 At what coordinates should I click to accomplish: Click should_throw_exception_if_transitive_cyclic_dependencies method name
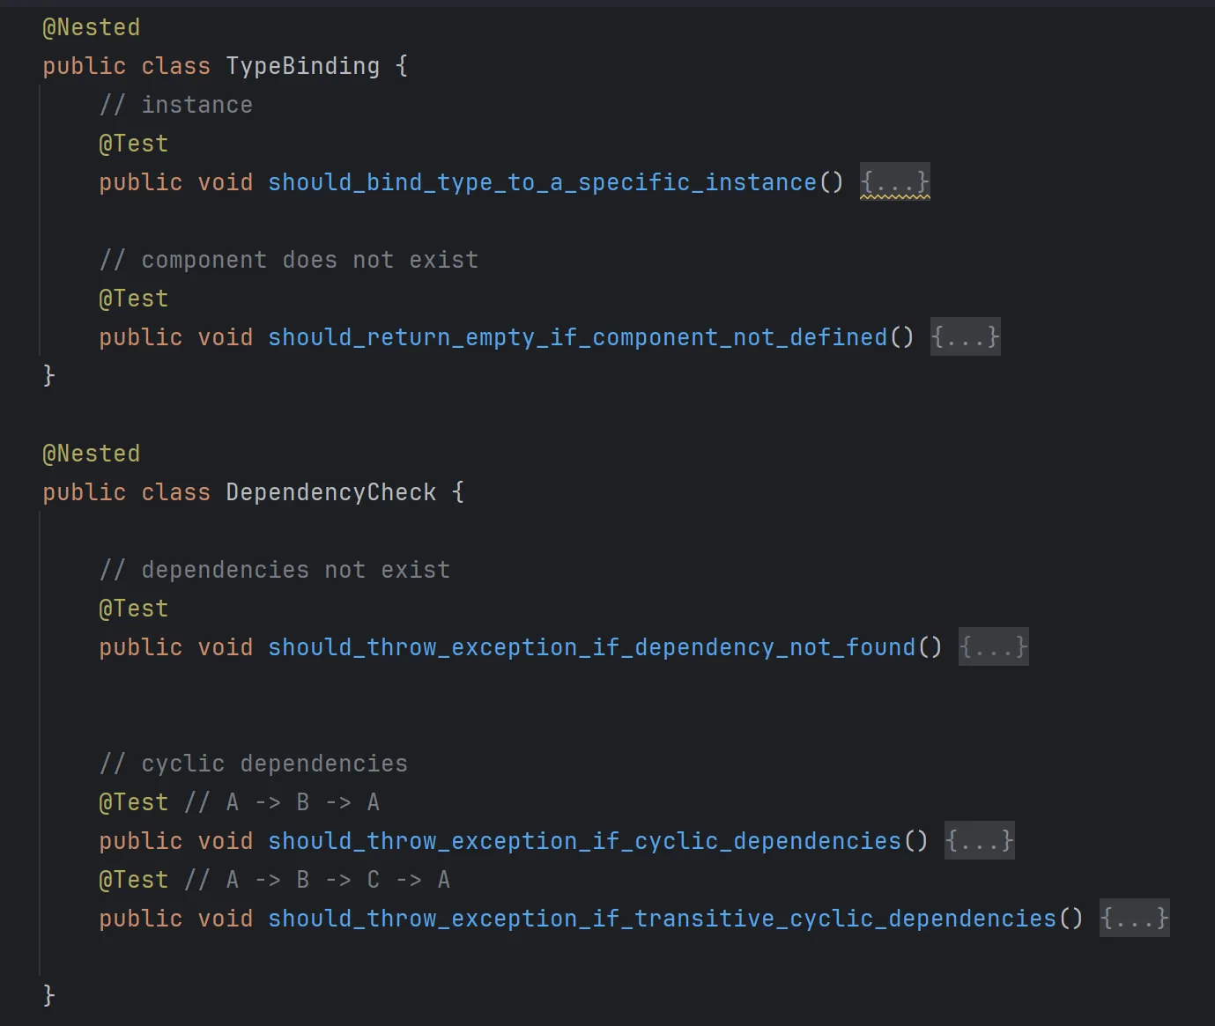tap(662, 919)
